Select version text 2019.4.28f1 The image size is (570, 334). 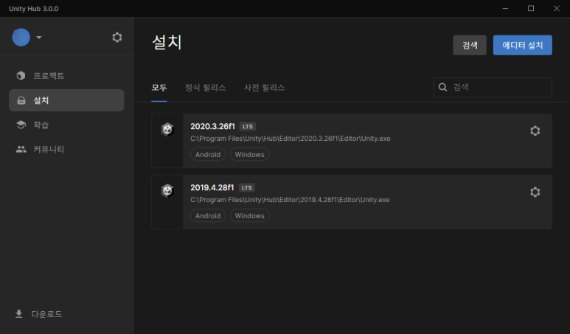pyautogui.click(x=212, y=187)
